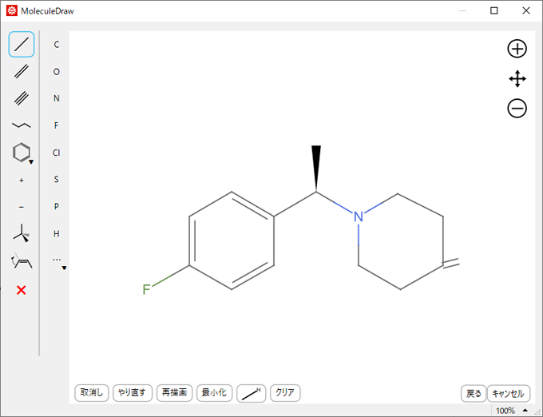
Task: Activate the pan move arrows icon
Action: [x=517, y=79]
